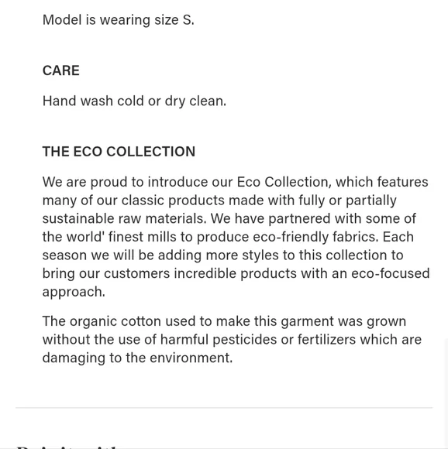The width and height of the screenshot is (448, 449).
Task: Click the words 'finest mills' in the paragraph
Action: 142,237
